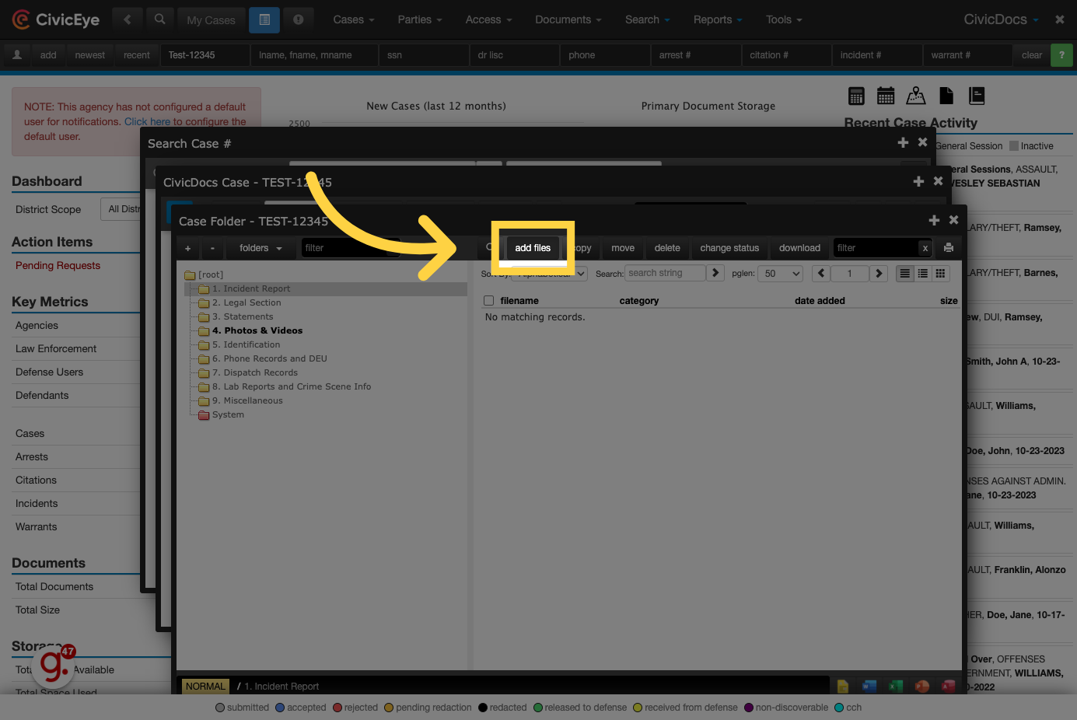The width and height of the screenshot is (1077, 720).
Task: Open the CivicDocs dropdown at top right
Action: pyautogui.click(x=1002, y=19)
